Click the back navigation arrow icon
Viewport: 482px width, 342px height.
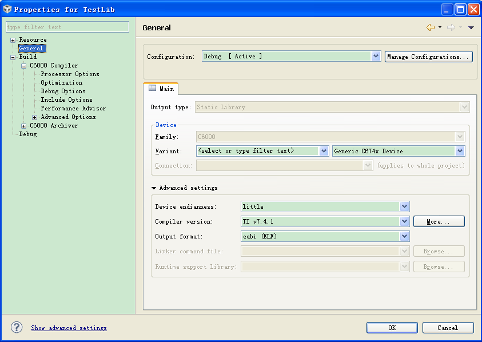coord(431,27)
